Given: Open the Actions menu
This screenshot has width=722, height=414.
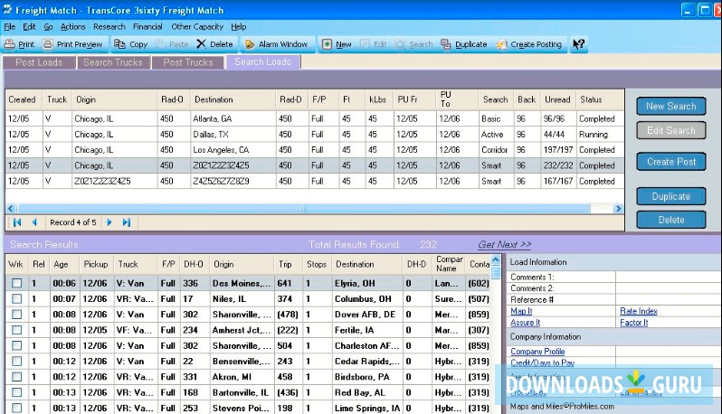Looking at the screenshot, I should click(x=72, y=27).
